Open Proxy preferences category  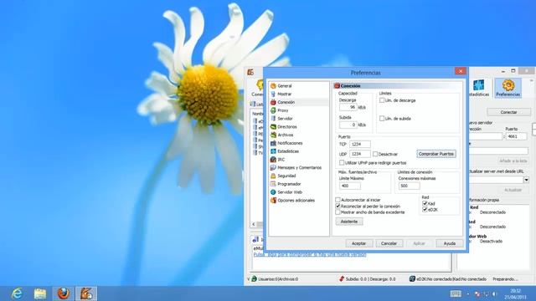(283, 110)
